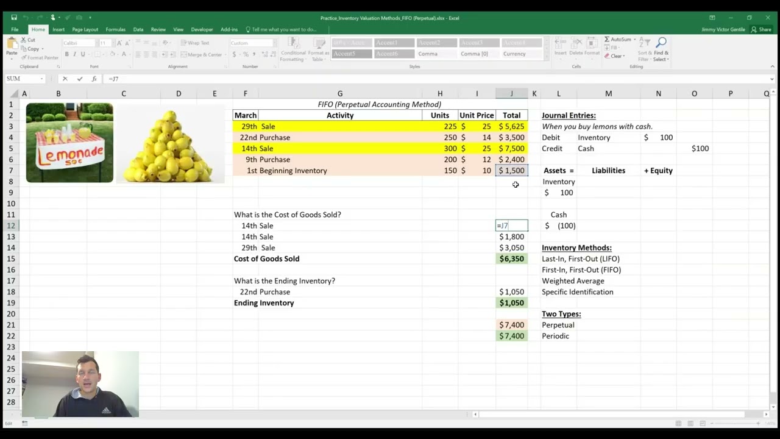Select the column J header
This screenshot has height=439, width=780.
(512, 93)
